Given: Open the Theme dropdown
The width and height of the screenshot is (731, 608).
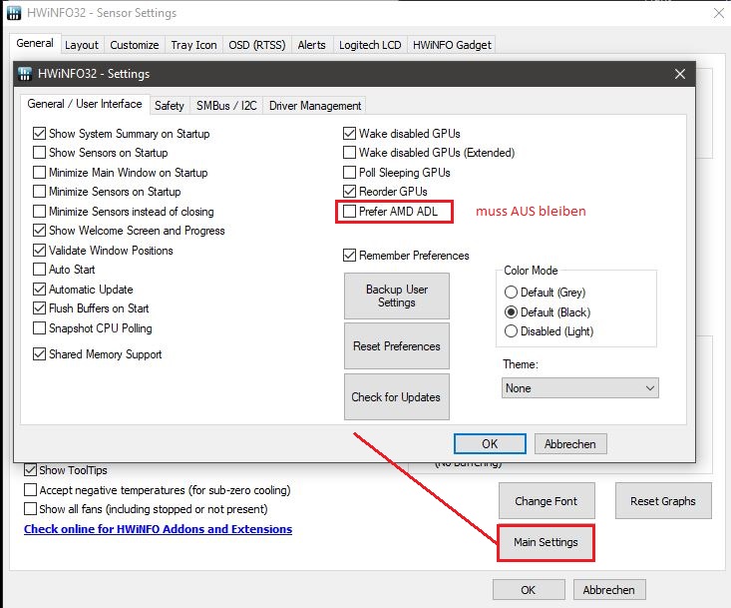Looking at the screenshot, I should 580,388.
